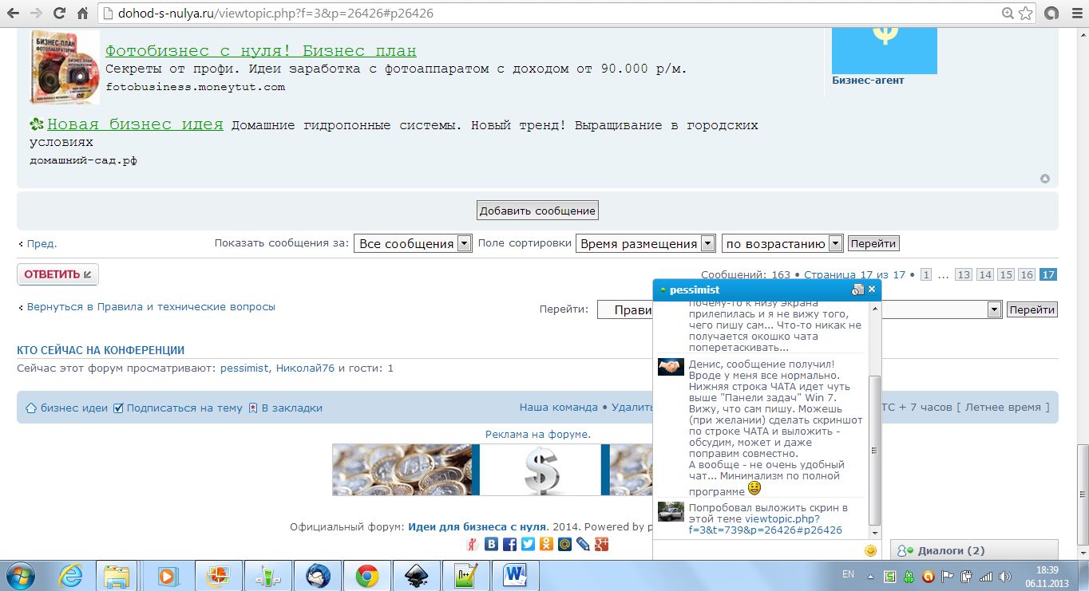
Task: Open the 'Вернуться в Правила и технические вопросы' link
Action: (151, 306)
